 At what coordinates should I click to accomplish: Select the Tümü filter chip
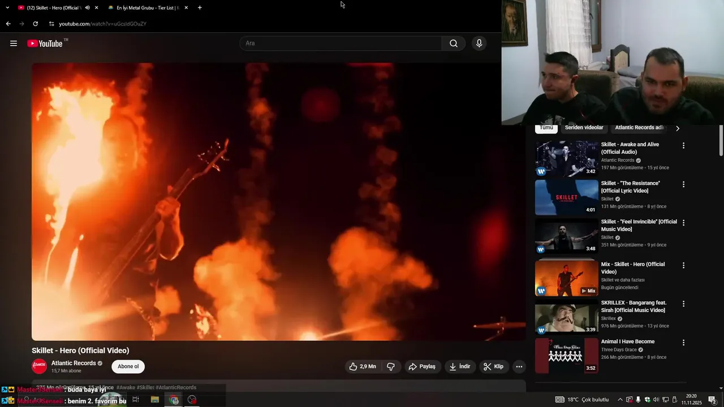pyautogui.click(x=546, y=128)
